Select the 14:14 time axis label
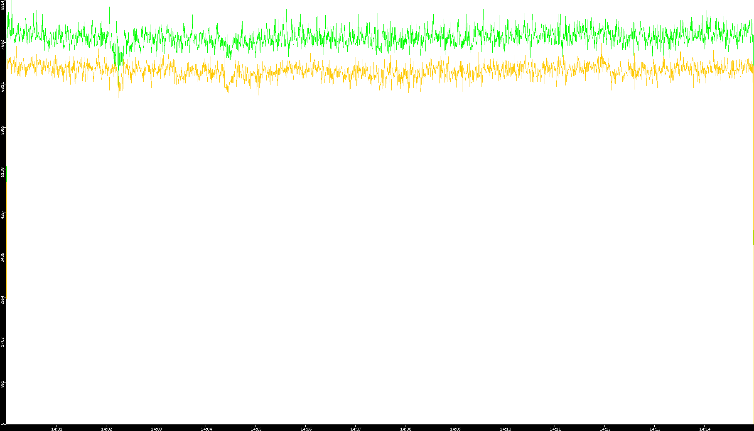 point(705,429)
